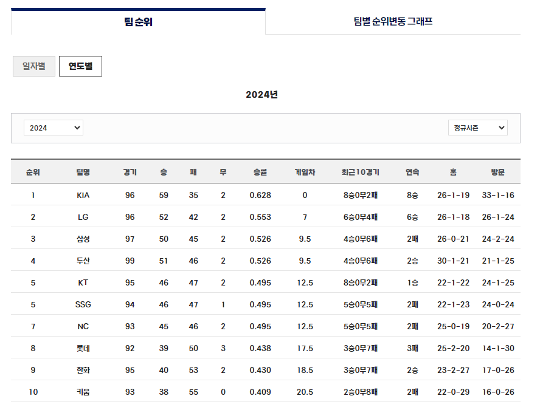Click the SSG team name
Screen dimensions: 540x407
[x=83, y=304]
